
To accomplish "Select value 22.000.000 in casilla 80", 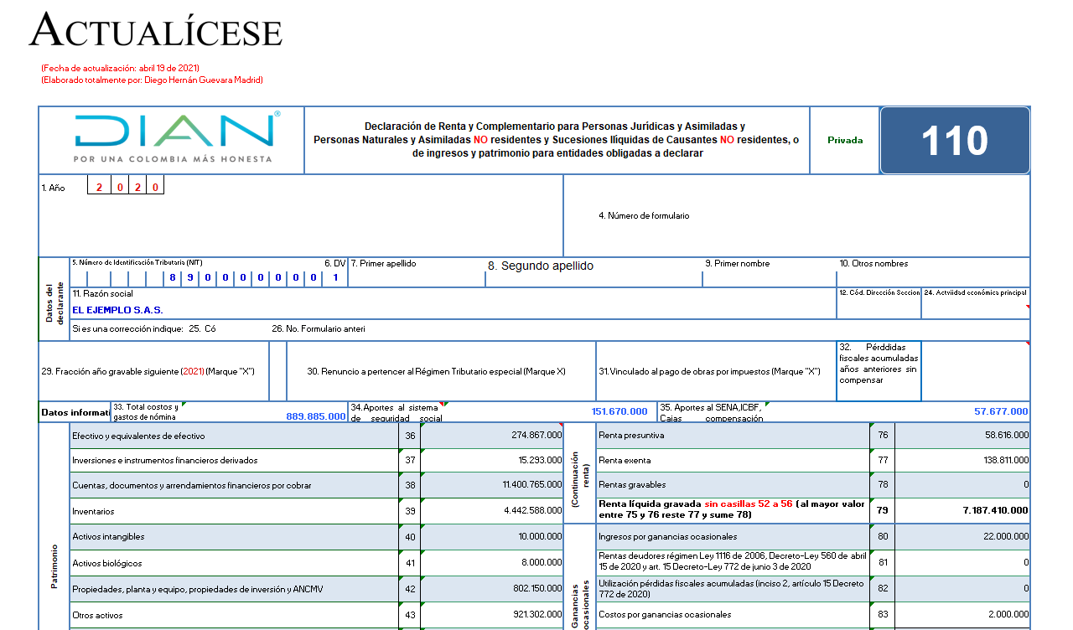I will [1007, 536].
